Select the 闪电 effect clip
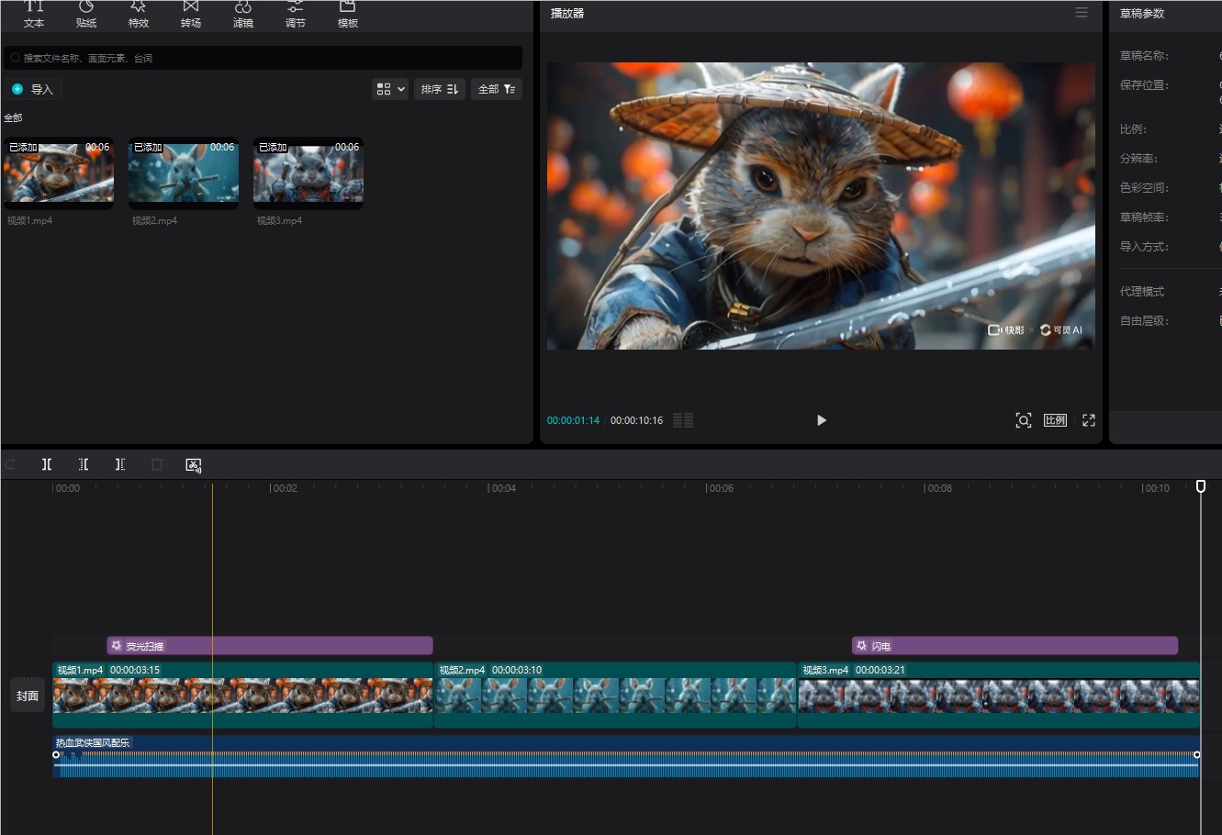The image size is (1222, 835). (x=1015, y=646)
